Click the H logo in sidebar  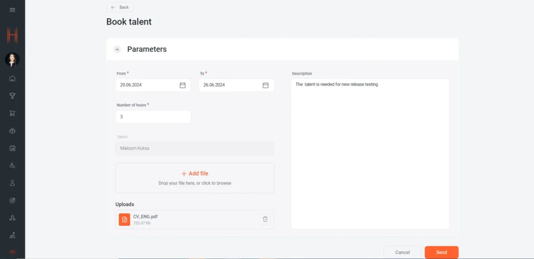click(12, 36)
